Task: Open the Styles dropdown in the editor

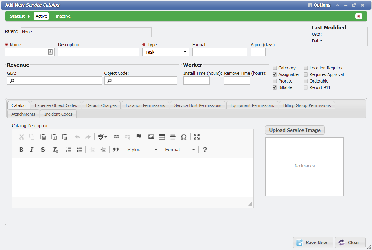Action: 141,150
